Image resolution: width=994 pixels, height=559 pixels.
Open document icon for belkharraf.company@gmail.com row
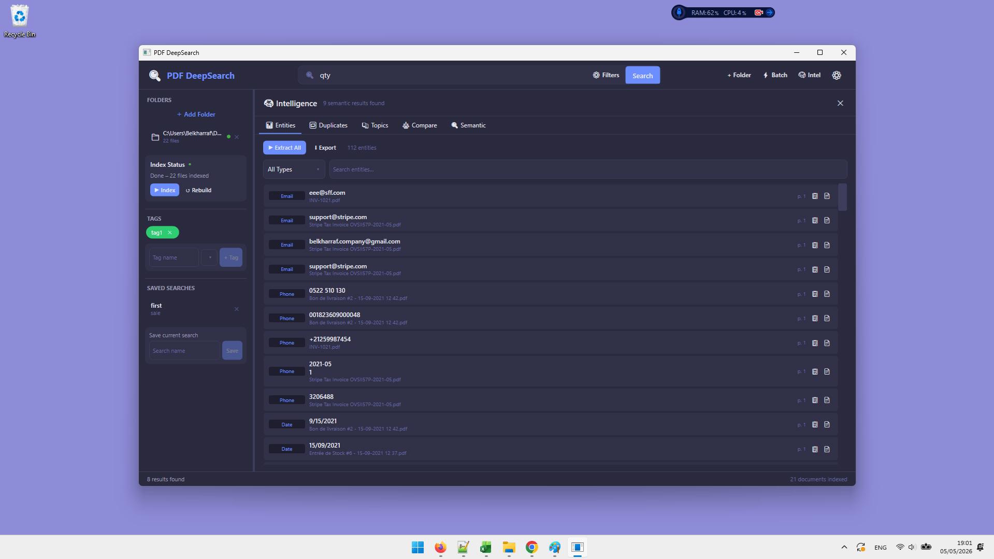[827, 245]
